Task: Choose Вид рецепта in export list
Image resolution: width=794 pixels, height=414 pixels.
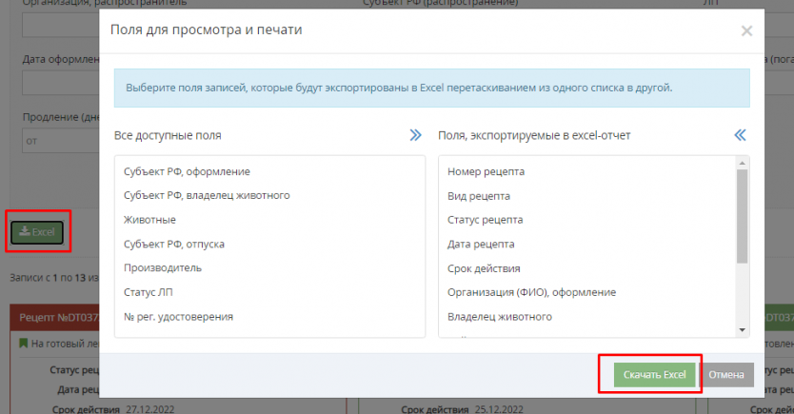Action: click(479, 195)
